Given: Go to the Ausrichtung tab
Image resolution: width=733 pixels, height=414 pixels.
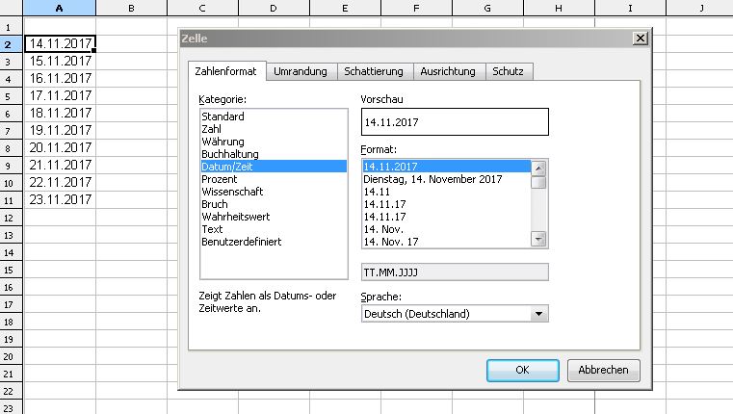Looking at the screenshot, I should [450, 71].
